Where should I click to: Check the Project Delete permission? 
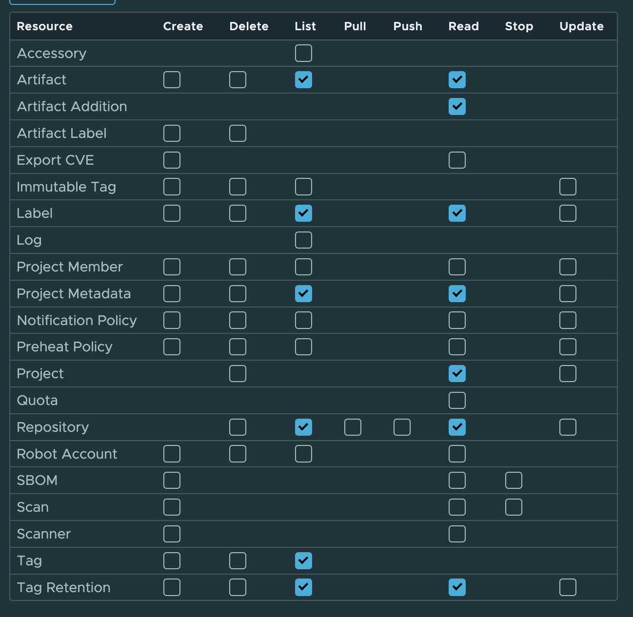[x=237, y=374]
